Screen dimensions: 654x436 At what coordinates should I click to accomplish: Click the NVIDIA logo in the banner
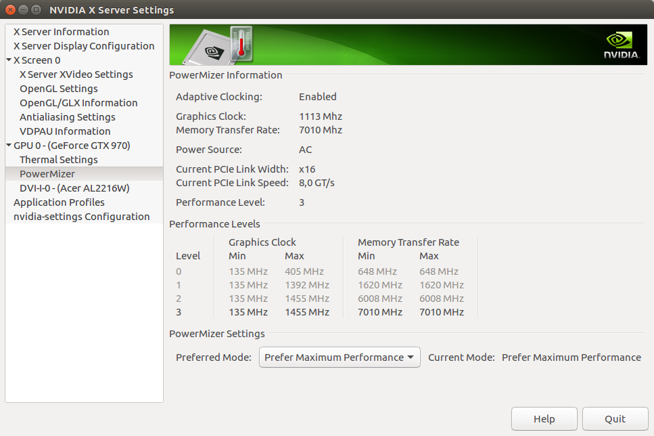click(620, 45)
